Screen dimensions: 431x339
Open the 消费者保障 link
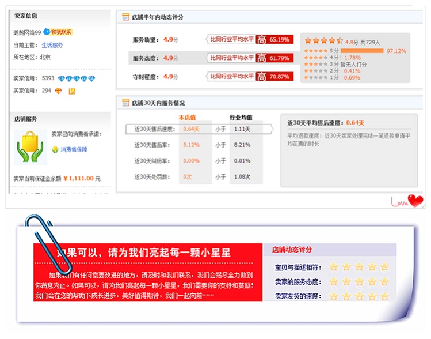74,149
